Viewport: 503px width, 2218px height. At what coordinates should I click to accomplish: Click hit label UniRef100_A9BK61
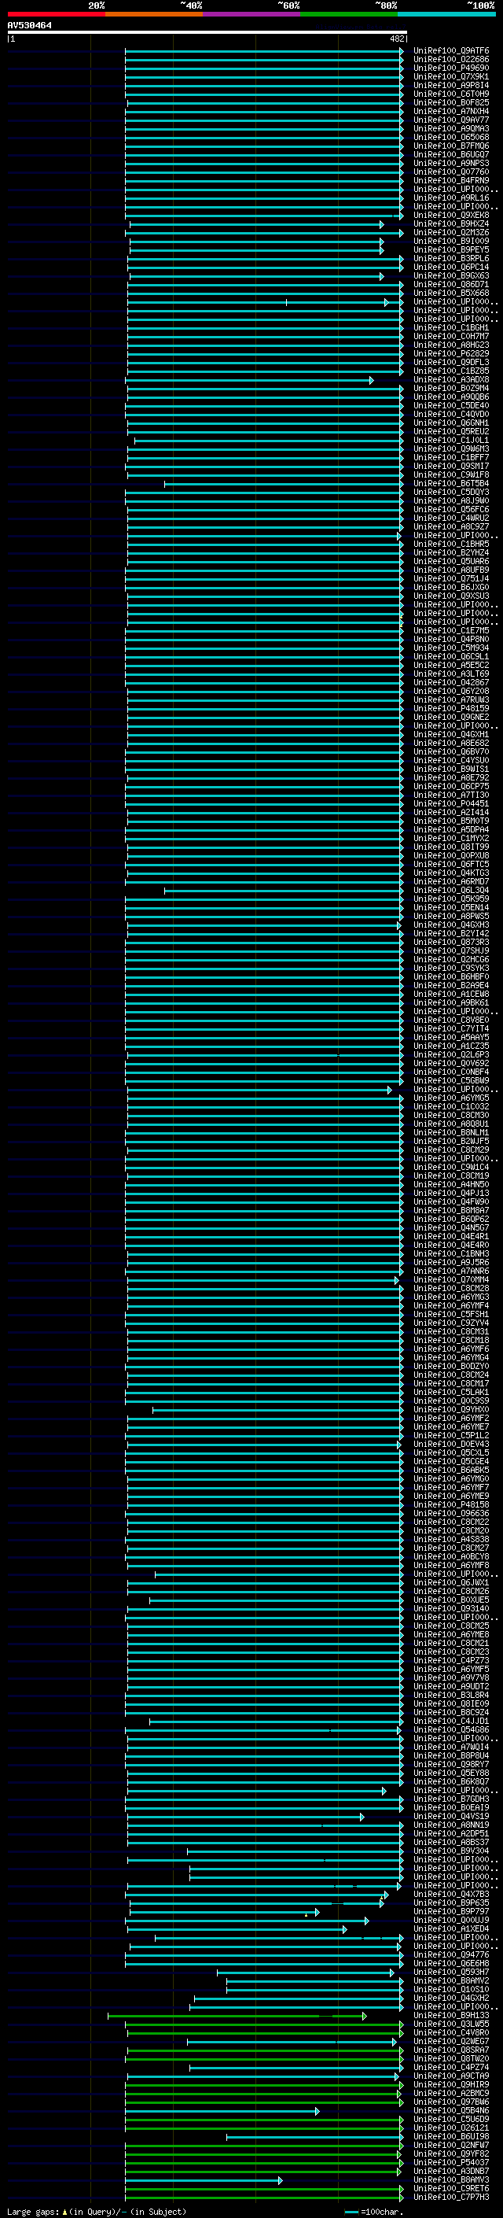point(451,1003)
